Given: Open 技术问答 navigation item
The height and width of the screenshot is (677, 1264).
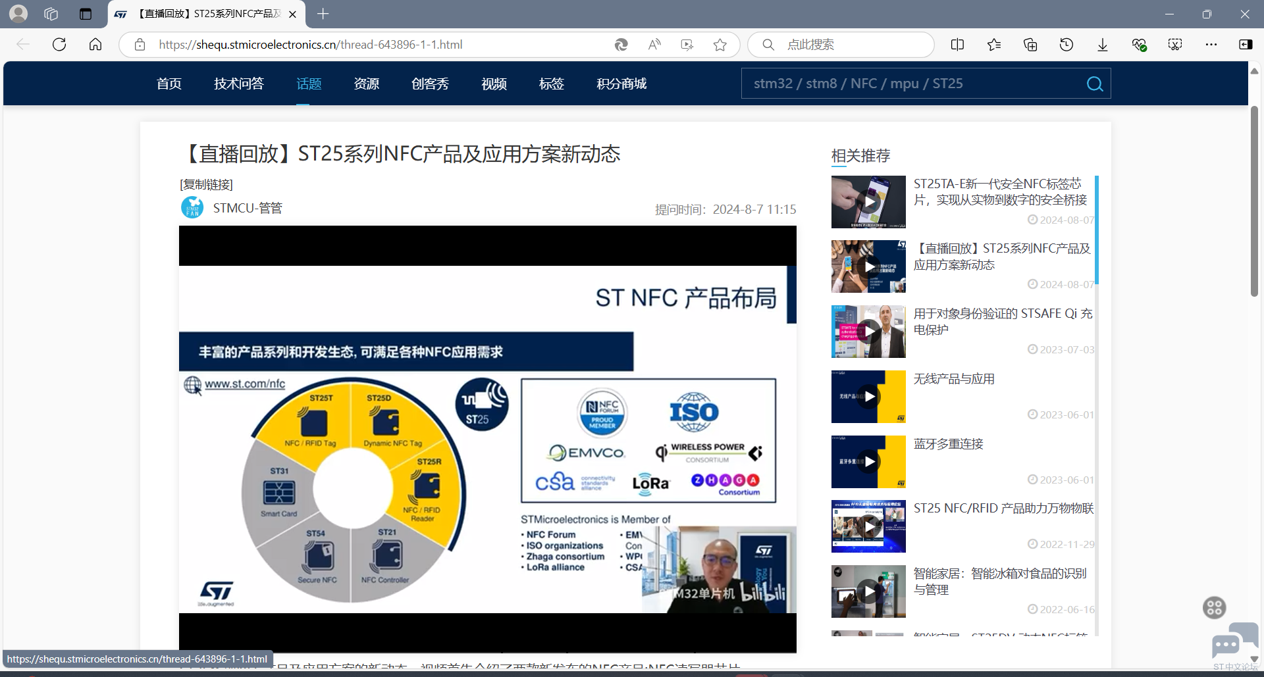Looking at the screenshot, I should click(x=239, y=84).
